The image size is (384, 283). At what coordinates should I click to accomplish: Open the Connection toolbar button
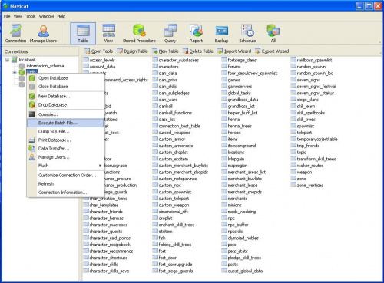[x=15, y=33]
